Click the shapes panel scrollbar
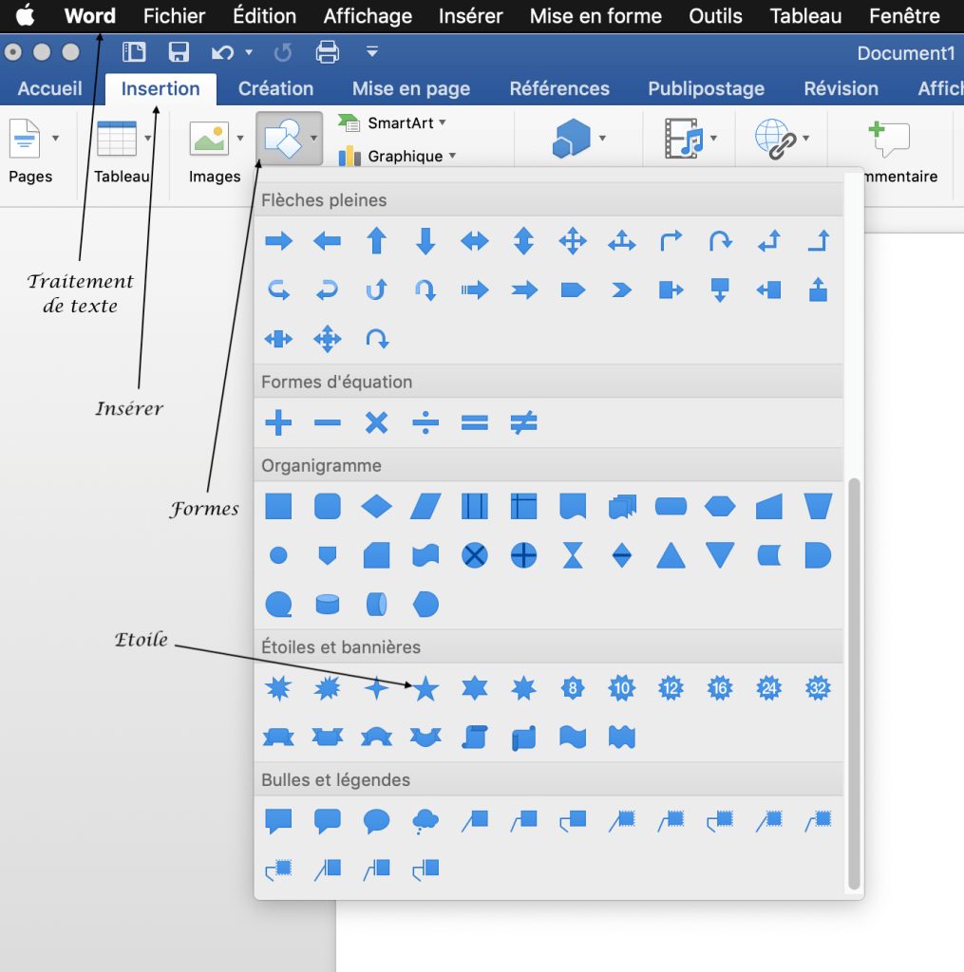The height and width of the screenshot is (972, 964). [x=854, y=683]
